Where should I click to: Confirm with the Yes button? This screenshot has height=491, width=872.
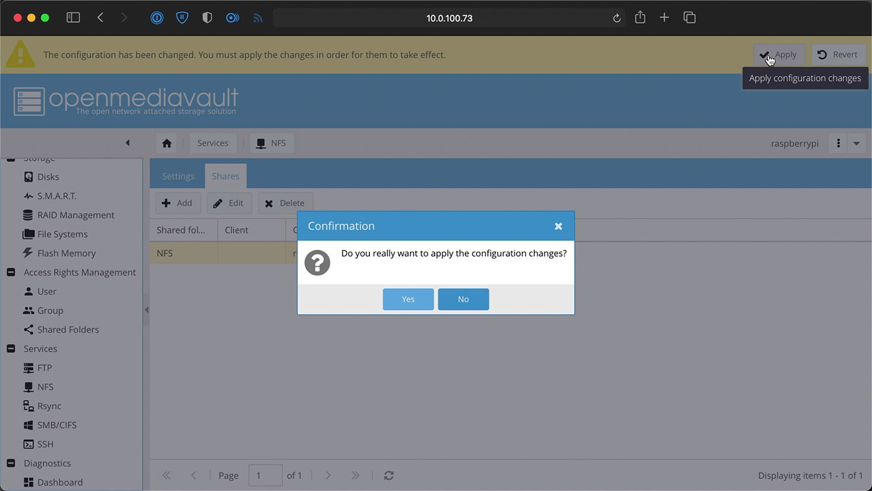coord(408,299)
